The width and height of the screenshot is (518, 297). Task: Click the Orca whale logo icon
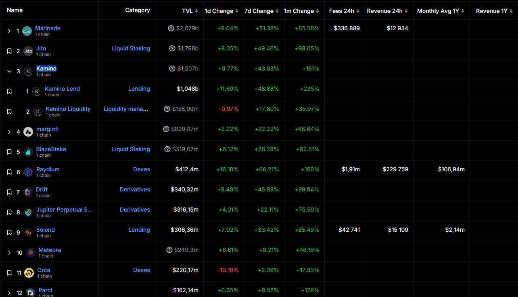click(29, 273)
